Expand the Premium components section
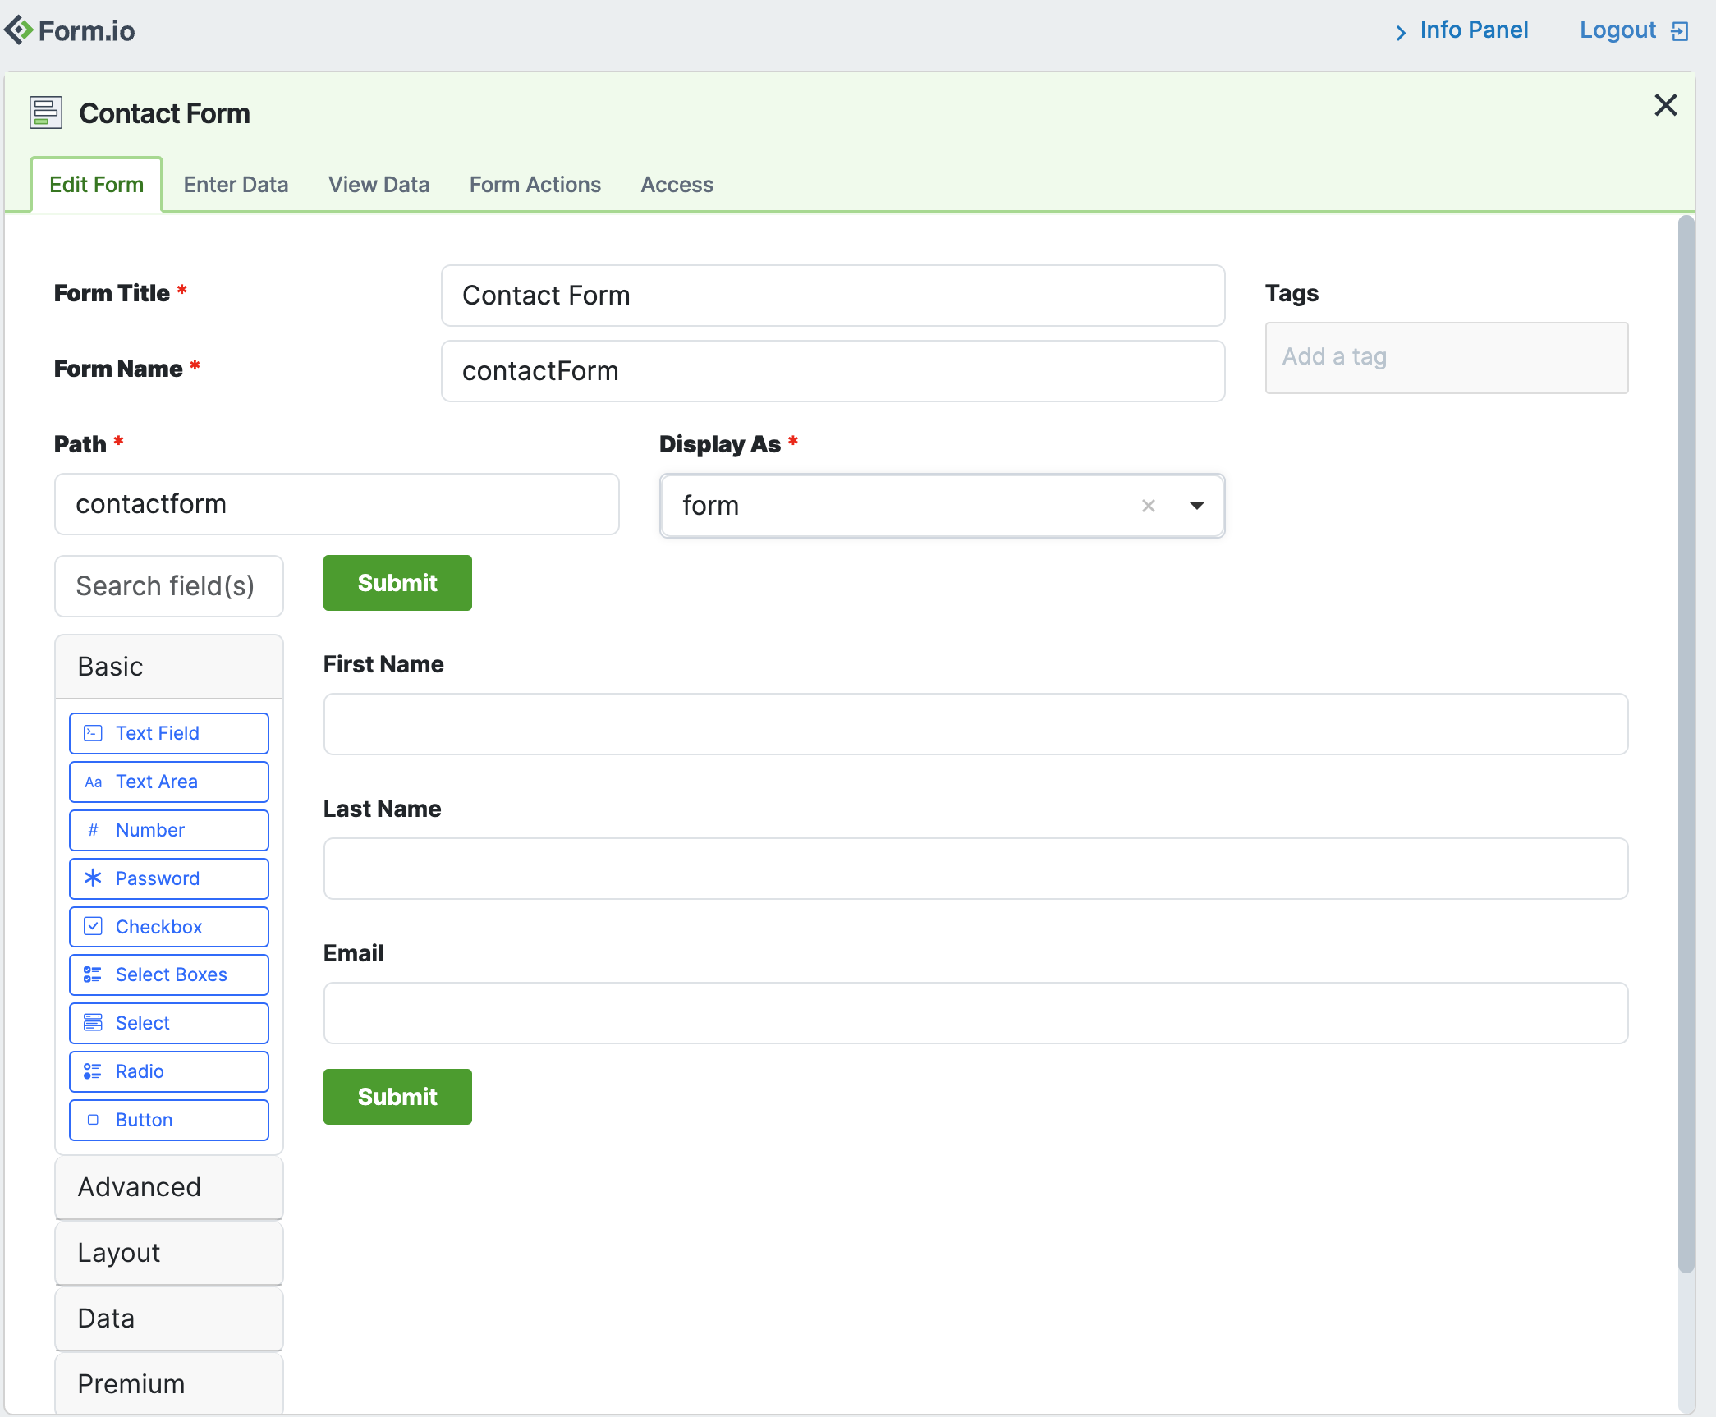The image size is (1716, 1417). click(168, 1383)
